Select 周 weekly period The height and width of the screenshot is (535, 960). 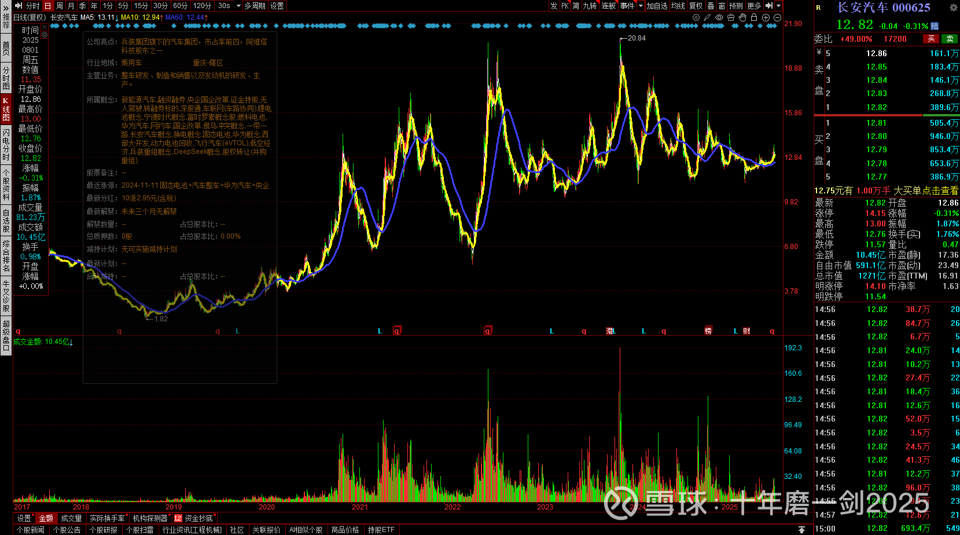[x=60, y=6]
